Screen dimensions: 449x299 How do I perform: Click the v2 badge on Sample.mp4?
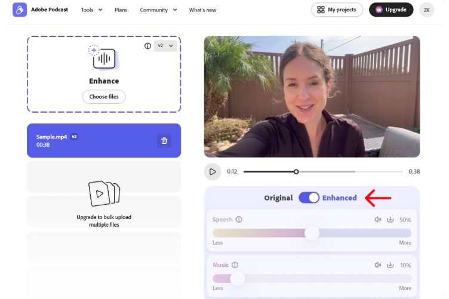coord(74,137)
